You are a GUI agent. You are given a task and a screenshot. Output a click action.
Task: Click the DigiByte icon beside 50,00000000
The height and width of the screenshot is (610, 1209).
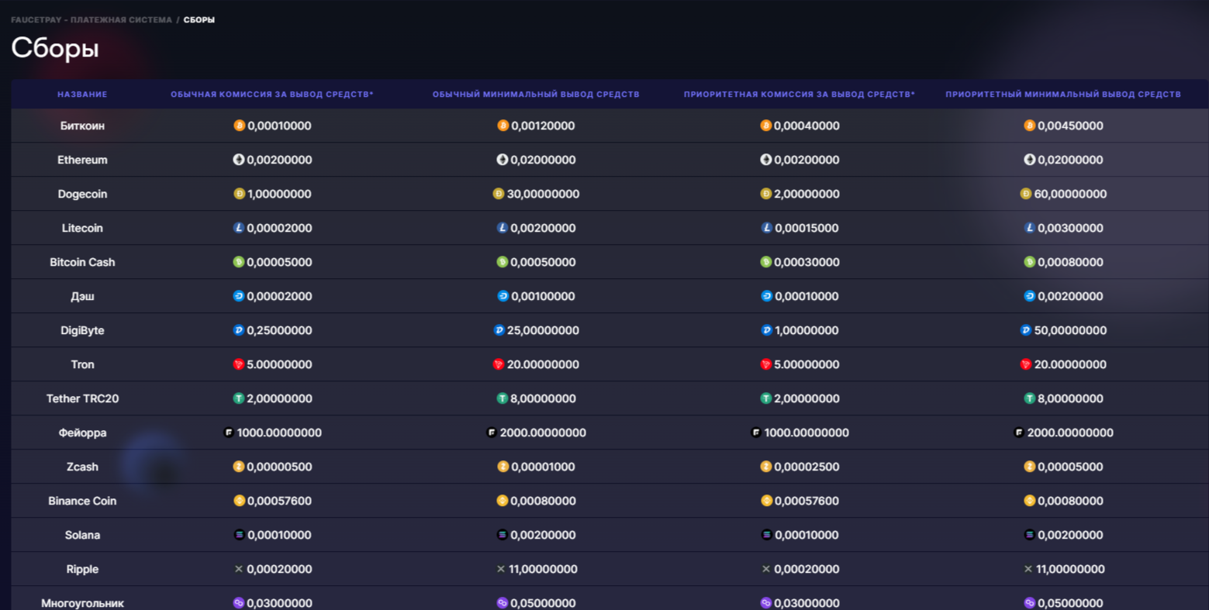(1025, 330)
